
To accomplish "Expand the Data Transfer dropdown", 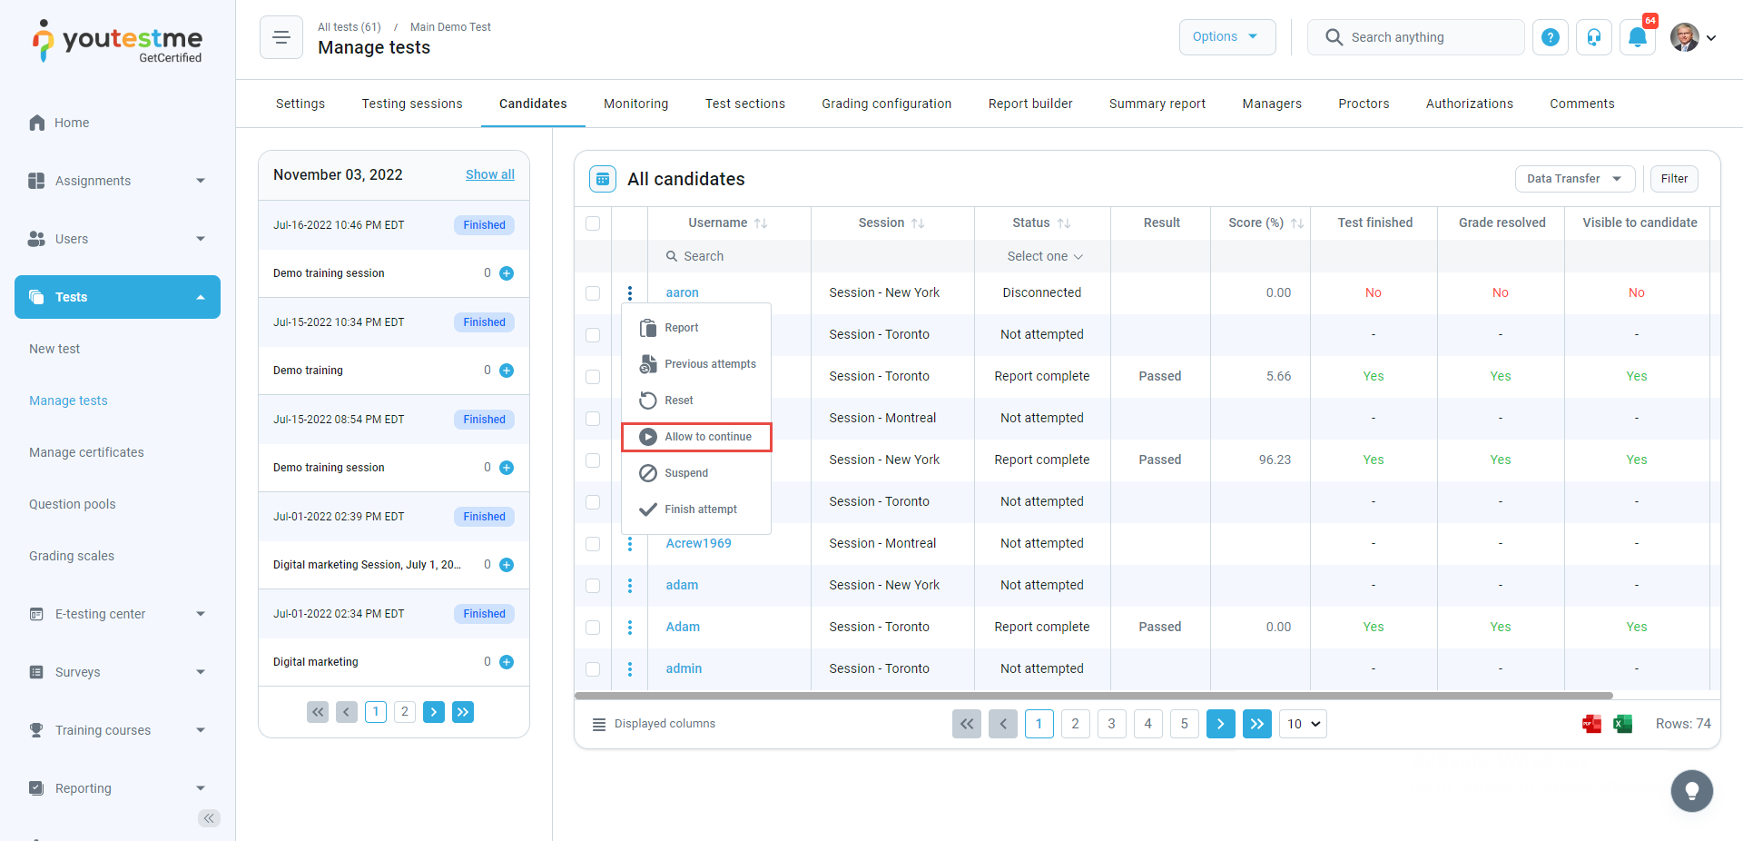I will tap(1574, 179).
